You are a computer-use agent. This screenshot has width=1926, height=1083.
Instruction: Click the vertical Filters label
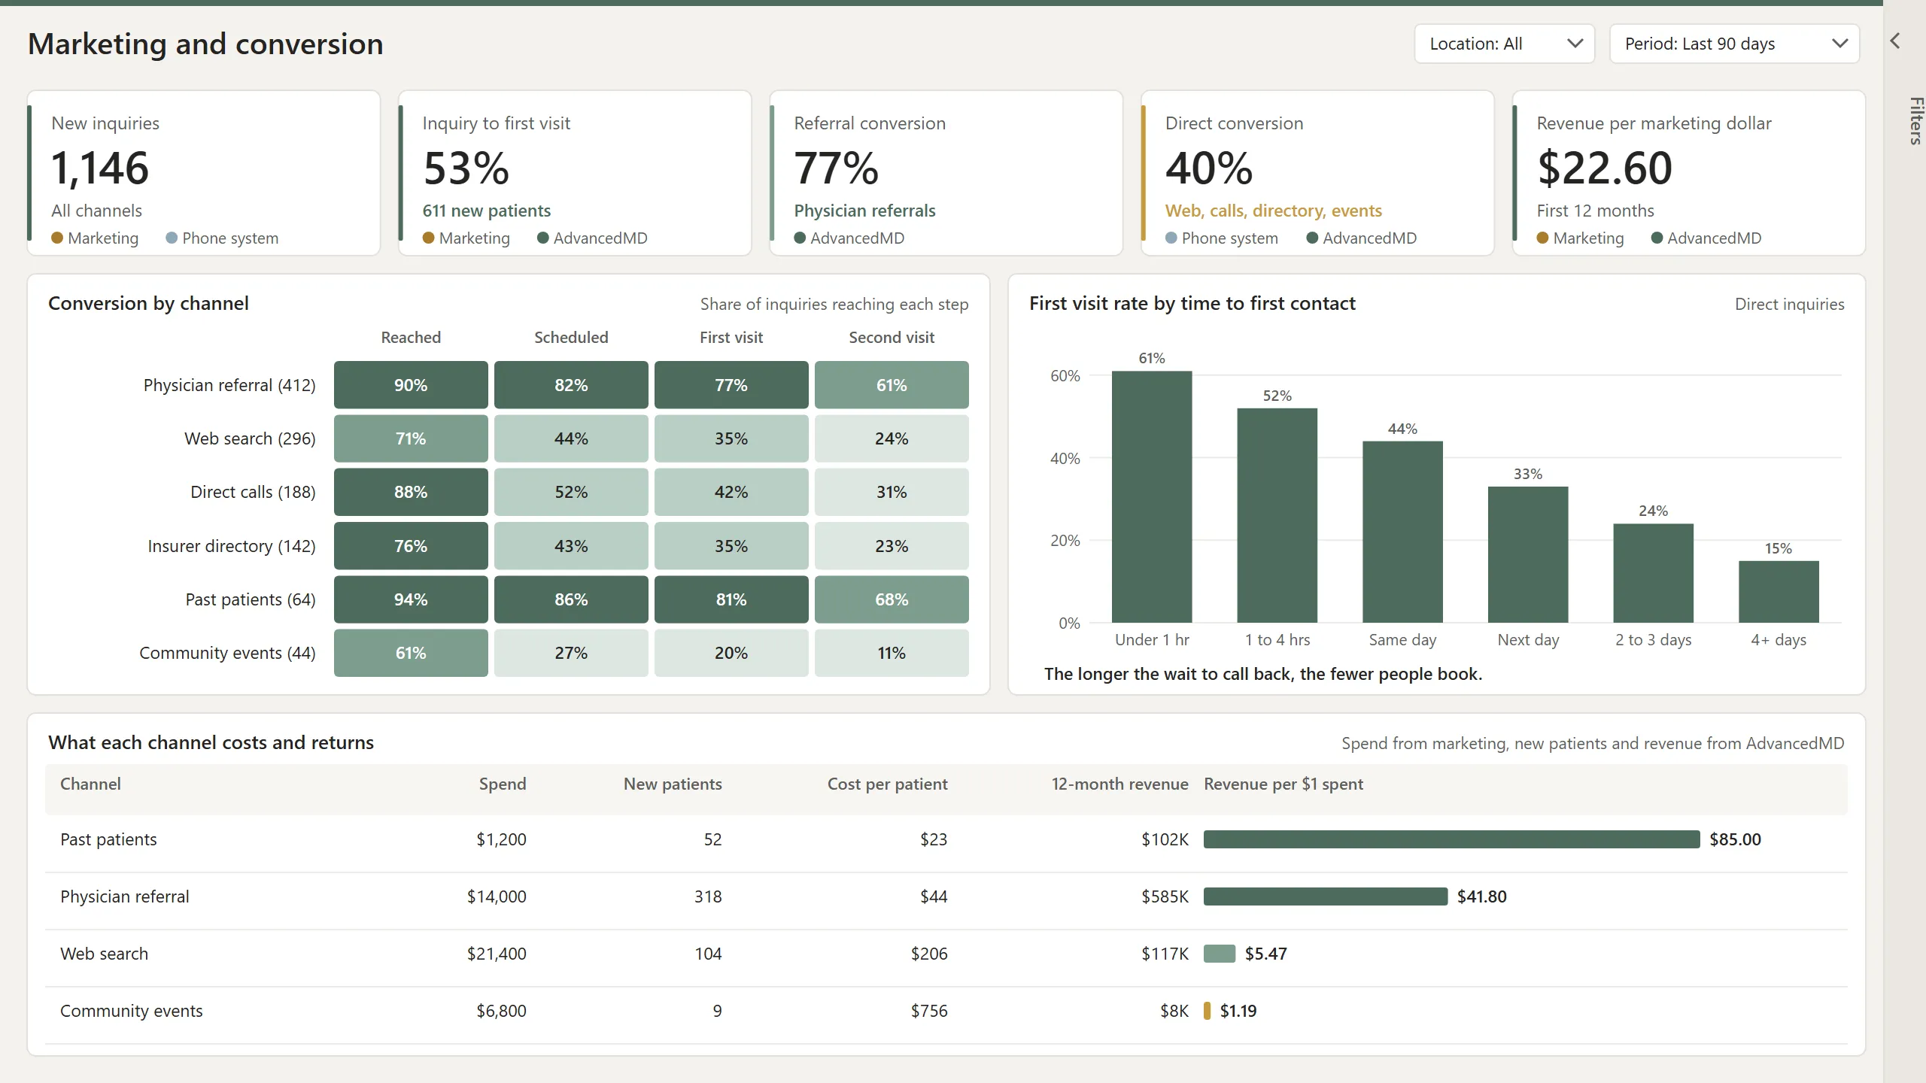point(1915,120)
